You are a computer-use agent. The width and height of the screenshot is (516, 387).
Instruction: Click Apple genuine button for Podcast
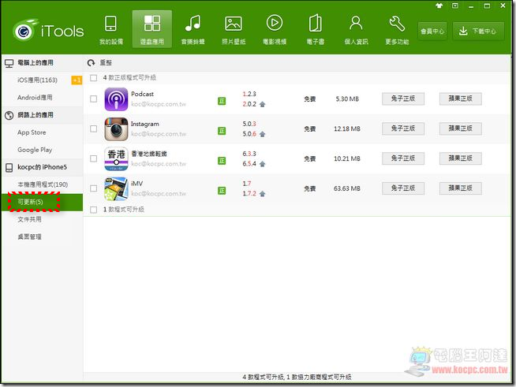[461, 99]
